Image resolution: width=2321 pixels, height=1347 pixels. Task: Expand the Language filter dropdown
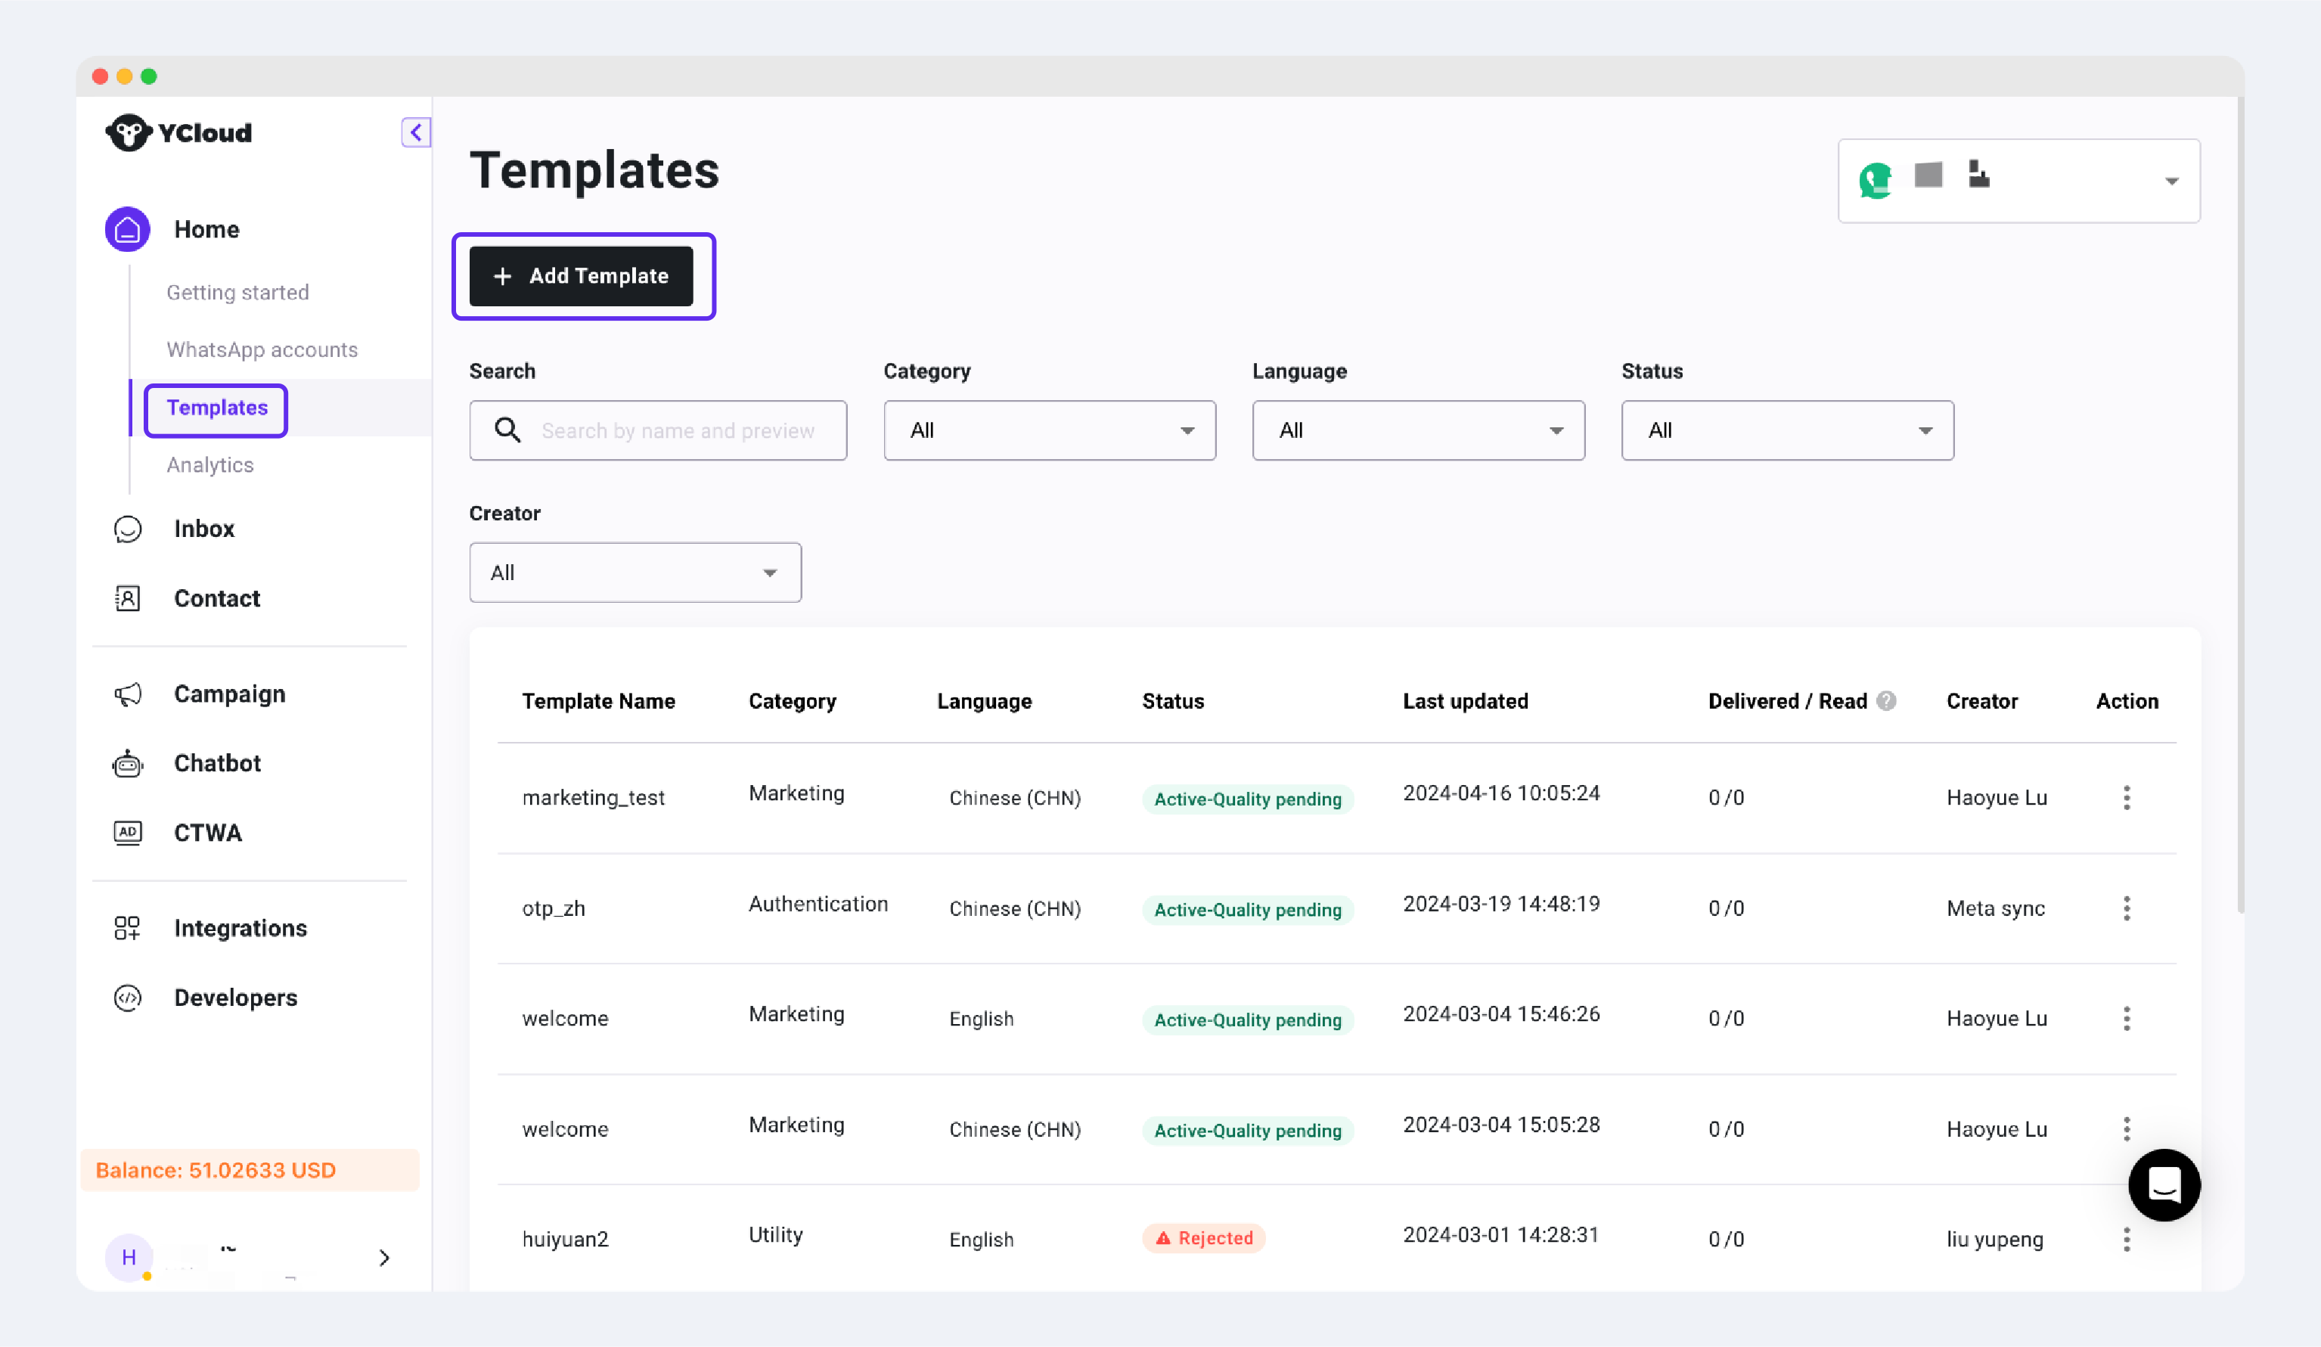click(1417, 430)
